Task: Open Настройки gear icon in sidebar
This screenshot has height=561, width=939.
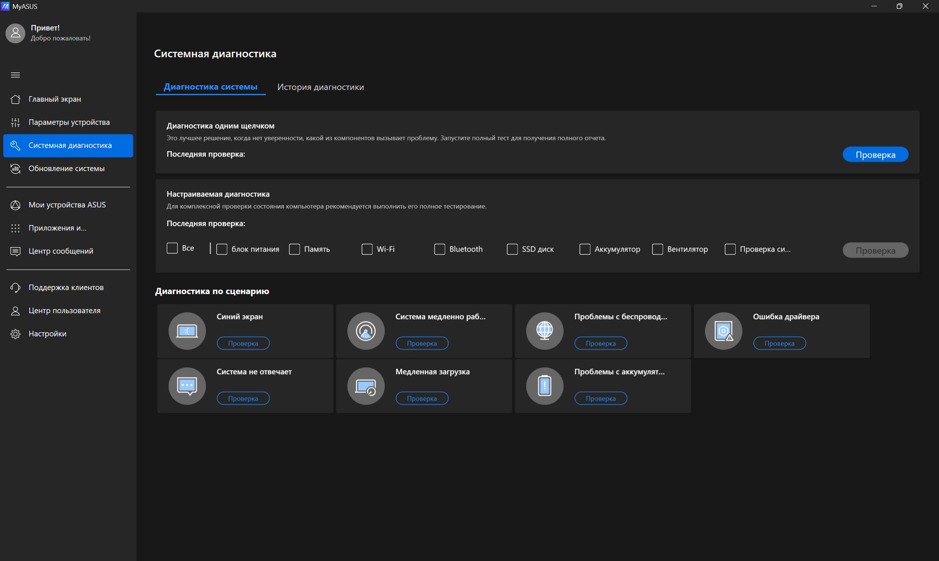Action: click(x=15, y=334)
